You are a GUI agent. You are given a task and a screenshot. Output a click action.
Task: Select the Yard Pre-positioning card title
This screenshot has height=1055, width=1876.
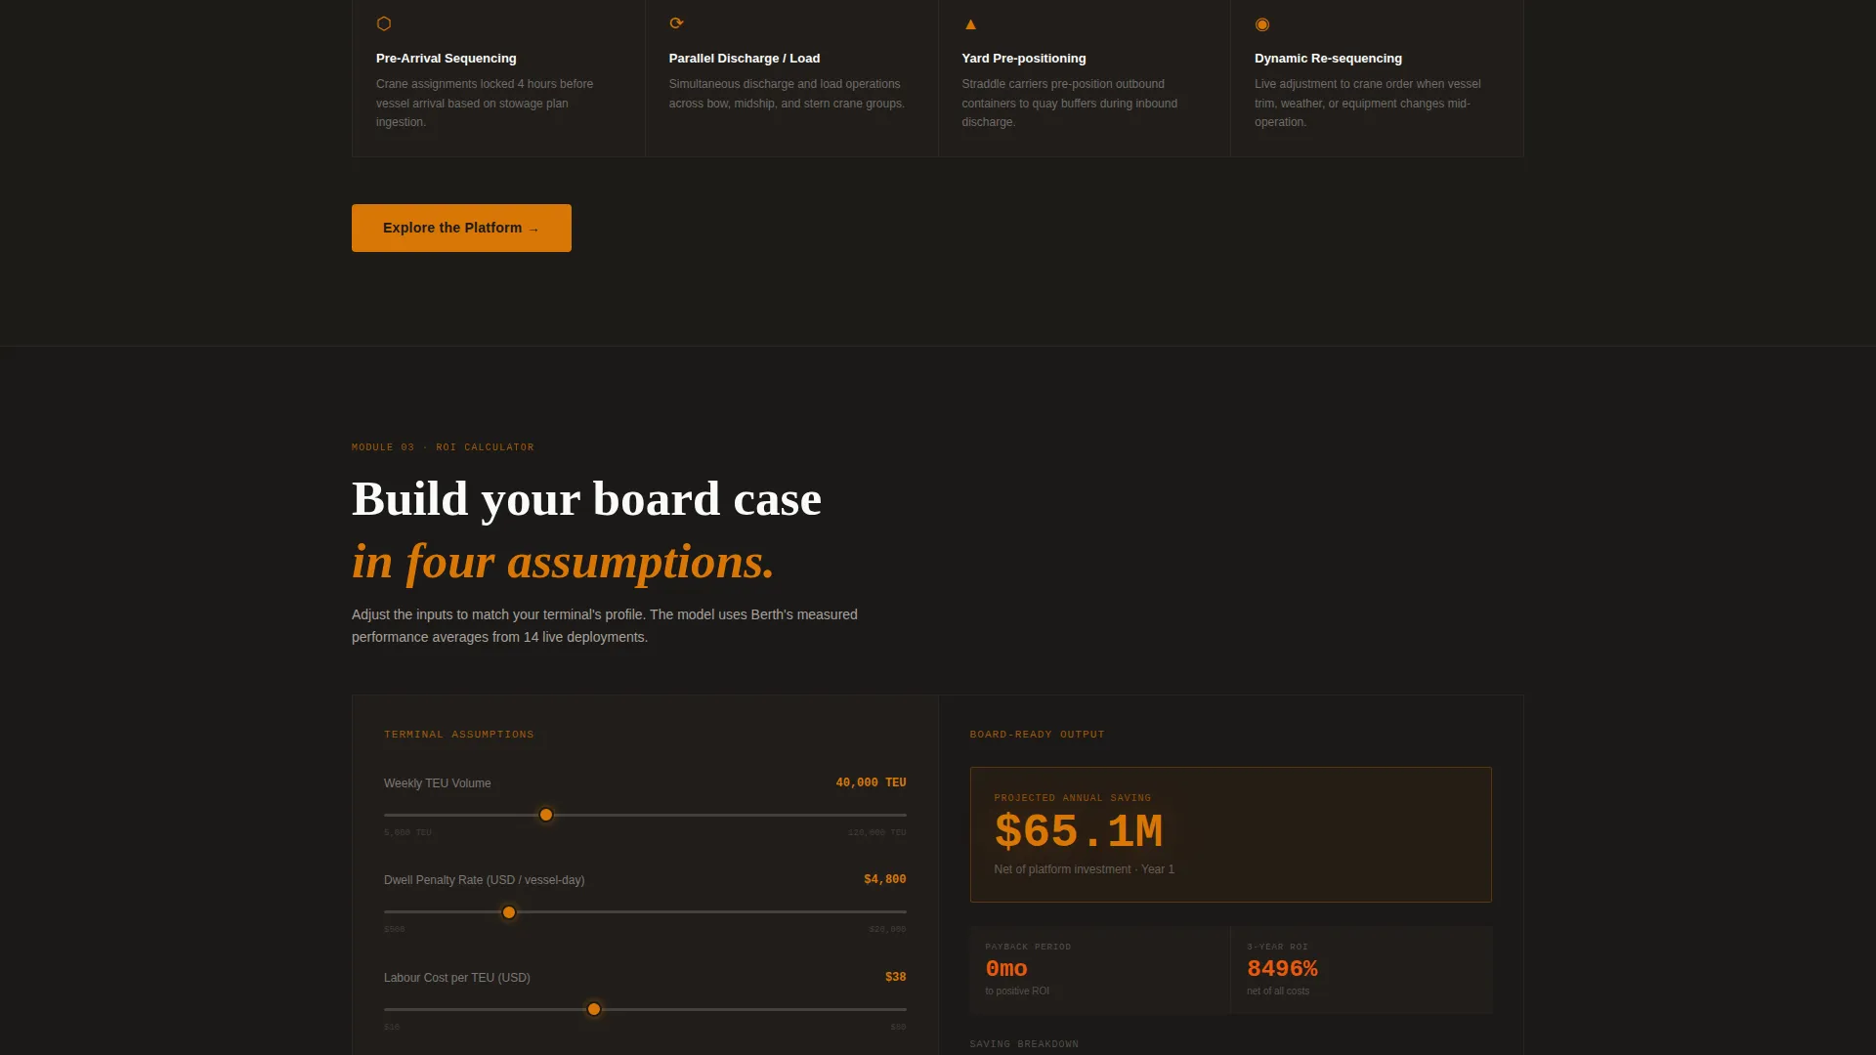pyautogui.click(x=1024, y=59)
